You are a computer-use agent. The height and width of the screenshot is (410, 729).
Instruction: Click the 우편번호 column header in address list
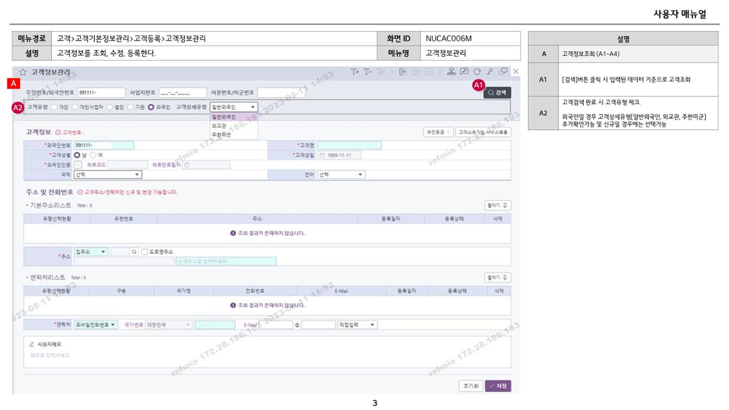tap(123, 219)
